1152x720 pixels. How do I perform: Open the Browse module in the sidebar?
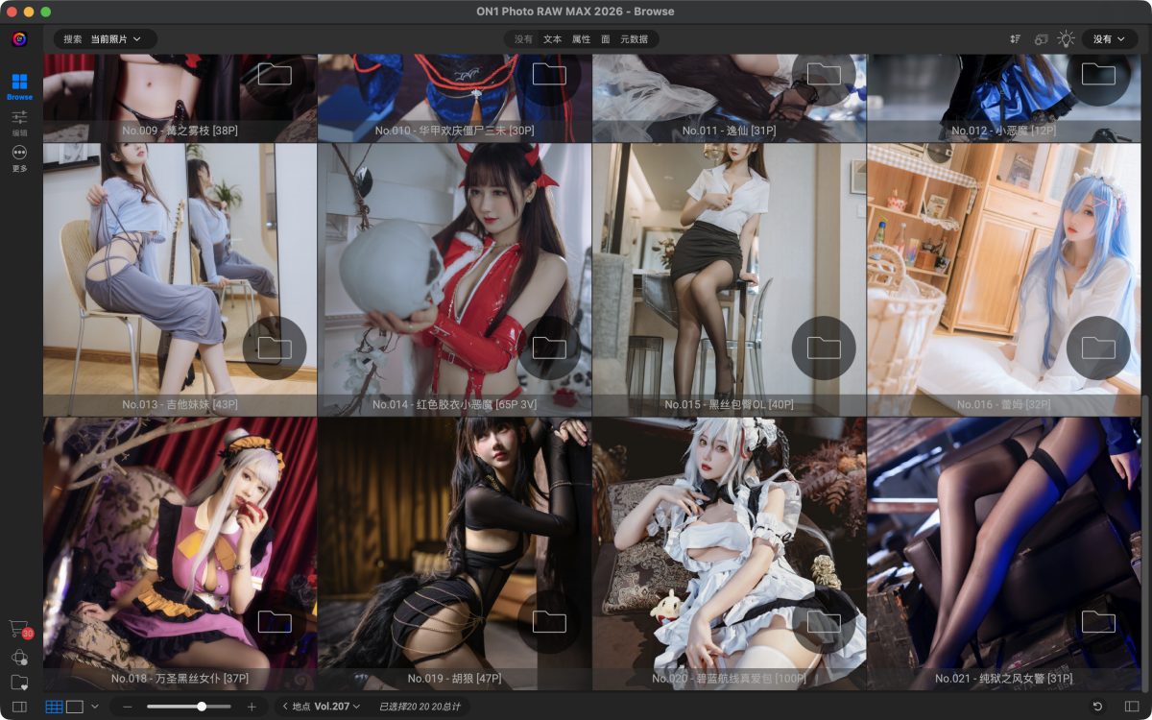pyautogui.click(x=19, y=85)
